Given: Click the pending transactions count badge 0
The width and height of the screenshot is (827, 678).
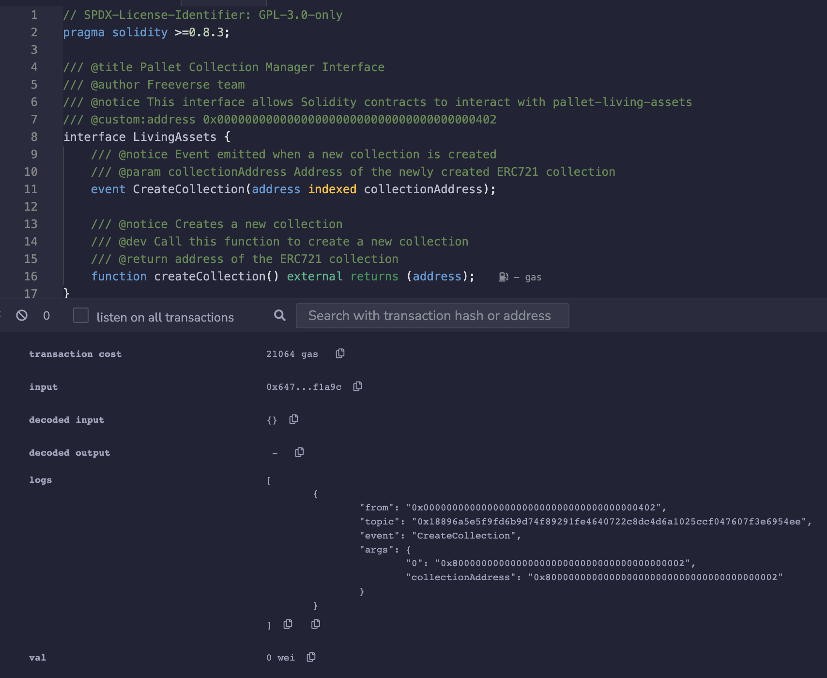Looking at the screenshot, I should point(46,315).
